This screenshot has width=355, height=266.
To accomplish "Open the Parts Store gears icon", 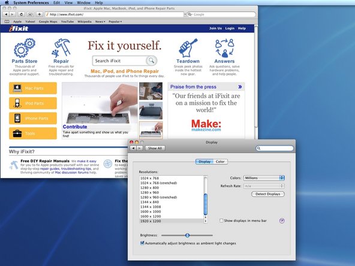I will pos(25,48).
